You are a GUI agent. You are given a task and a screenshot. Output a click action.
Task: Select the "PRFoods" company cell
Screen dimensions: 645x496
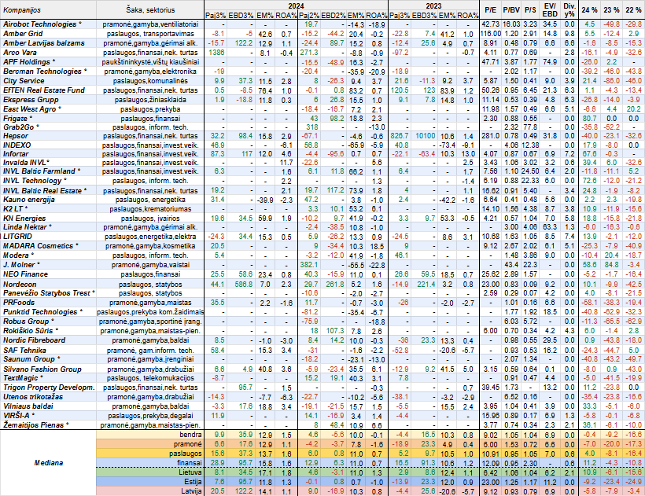click(x=48, y=303)
